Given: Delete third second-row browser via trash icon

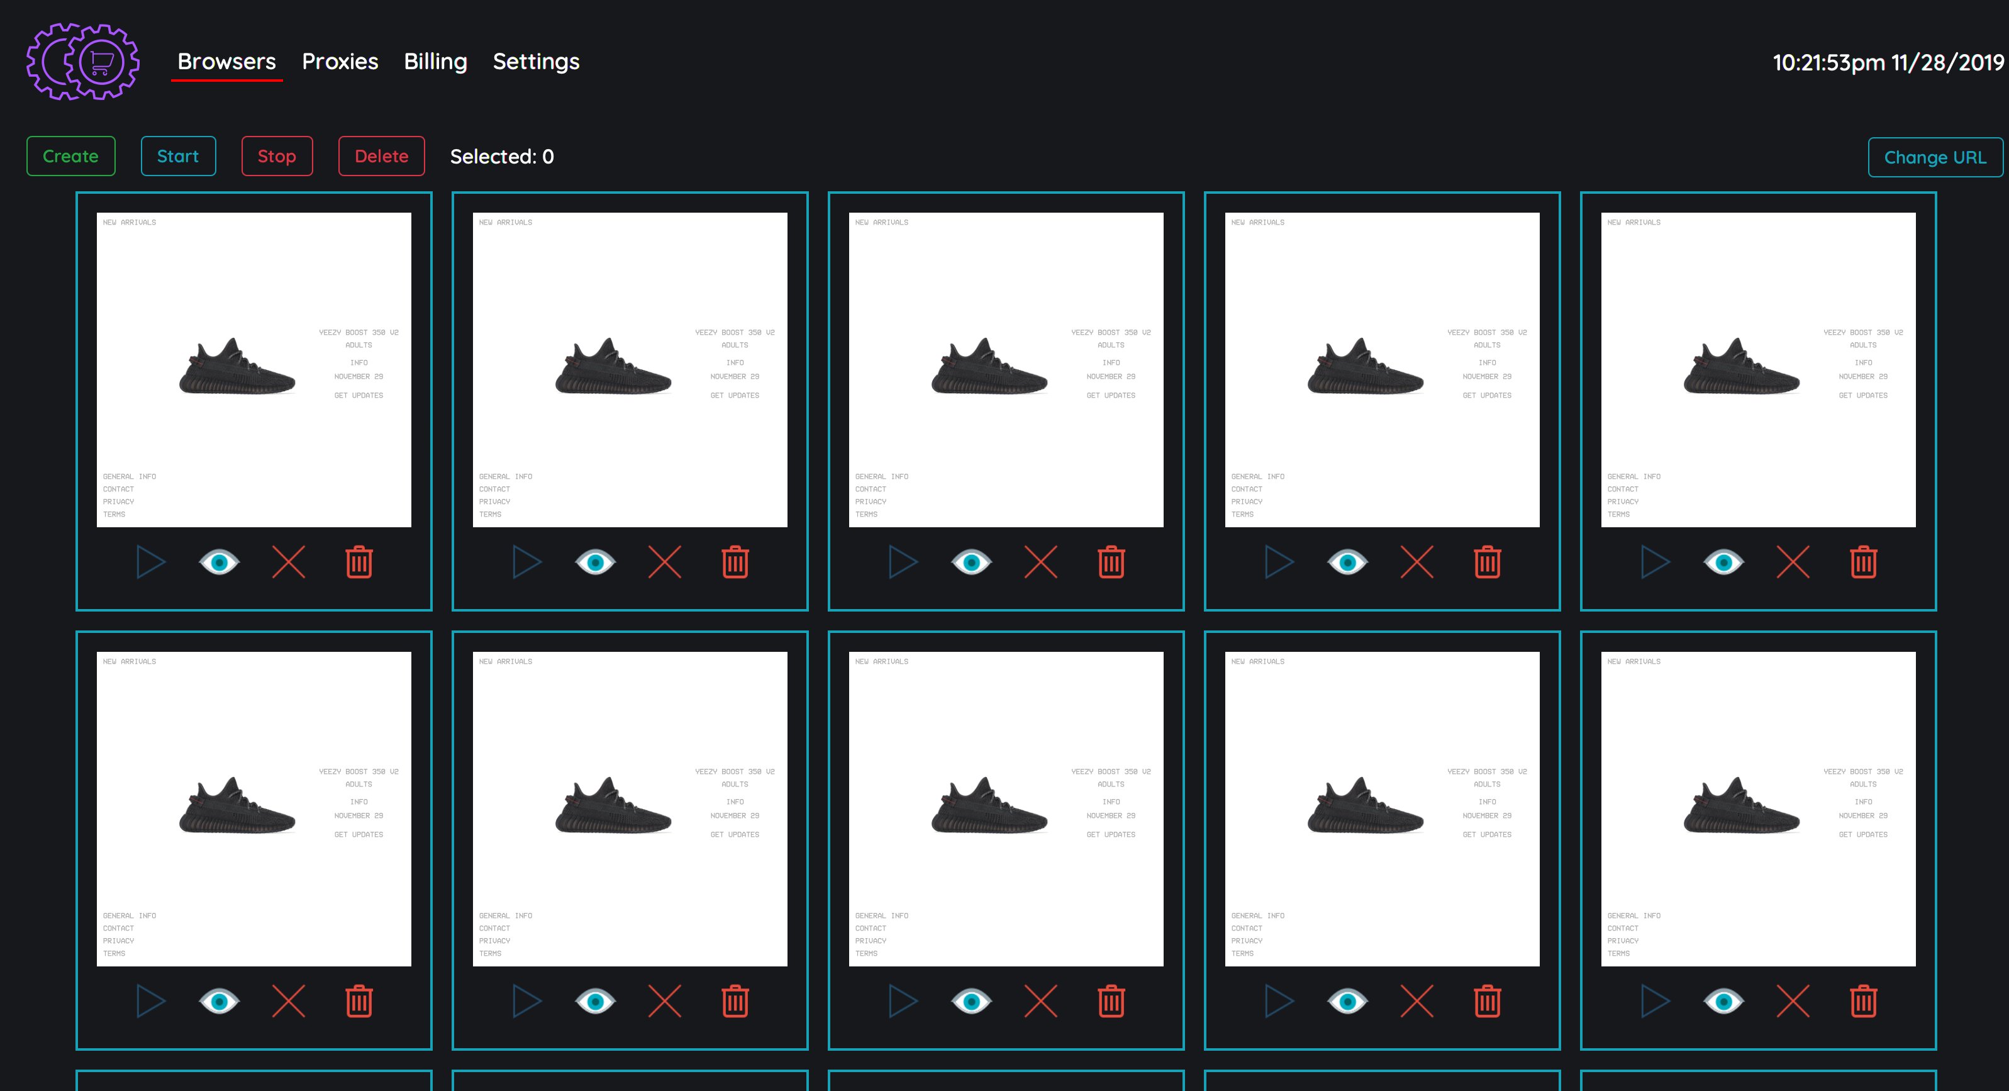Looking at the screenshot, I should click(x=1111, y=1001).
